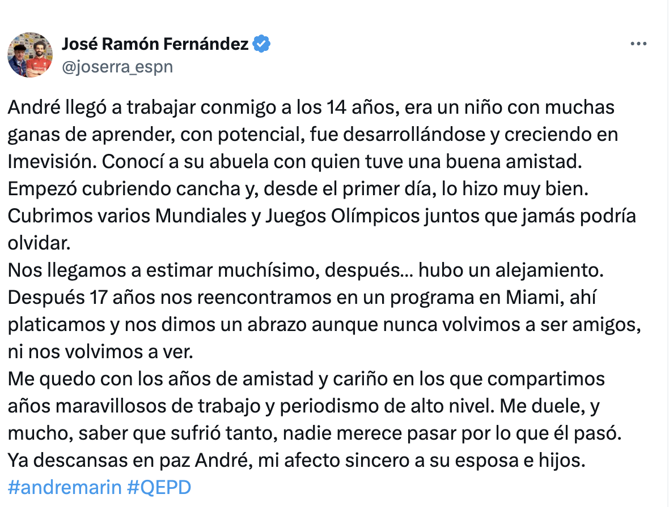This screenshot has height=507, width=669.
Task: Click the phrase "Empezó cubriendo cancha"
Action: [x=124, y=188]
